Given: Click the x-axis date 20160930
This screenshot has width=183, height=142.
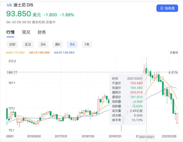Looking at the screenshot, I should coord(34,136).
